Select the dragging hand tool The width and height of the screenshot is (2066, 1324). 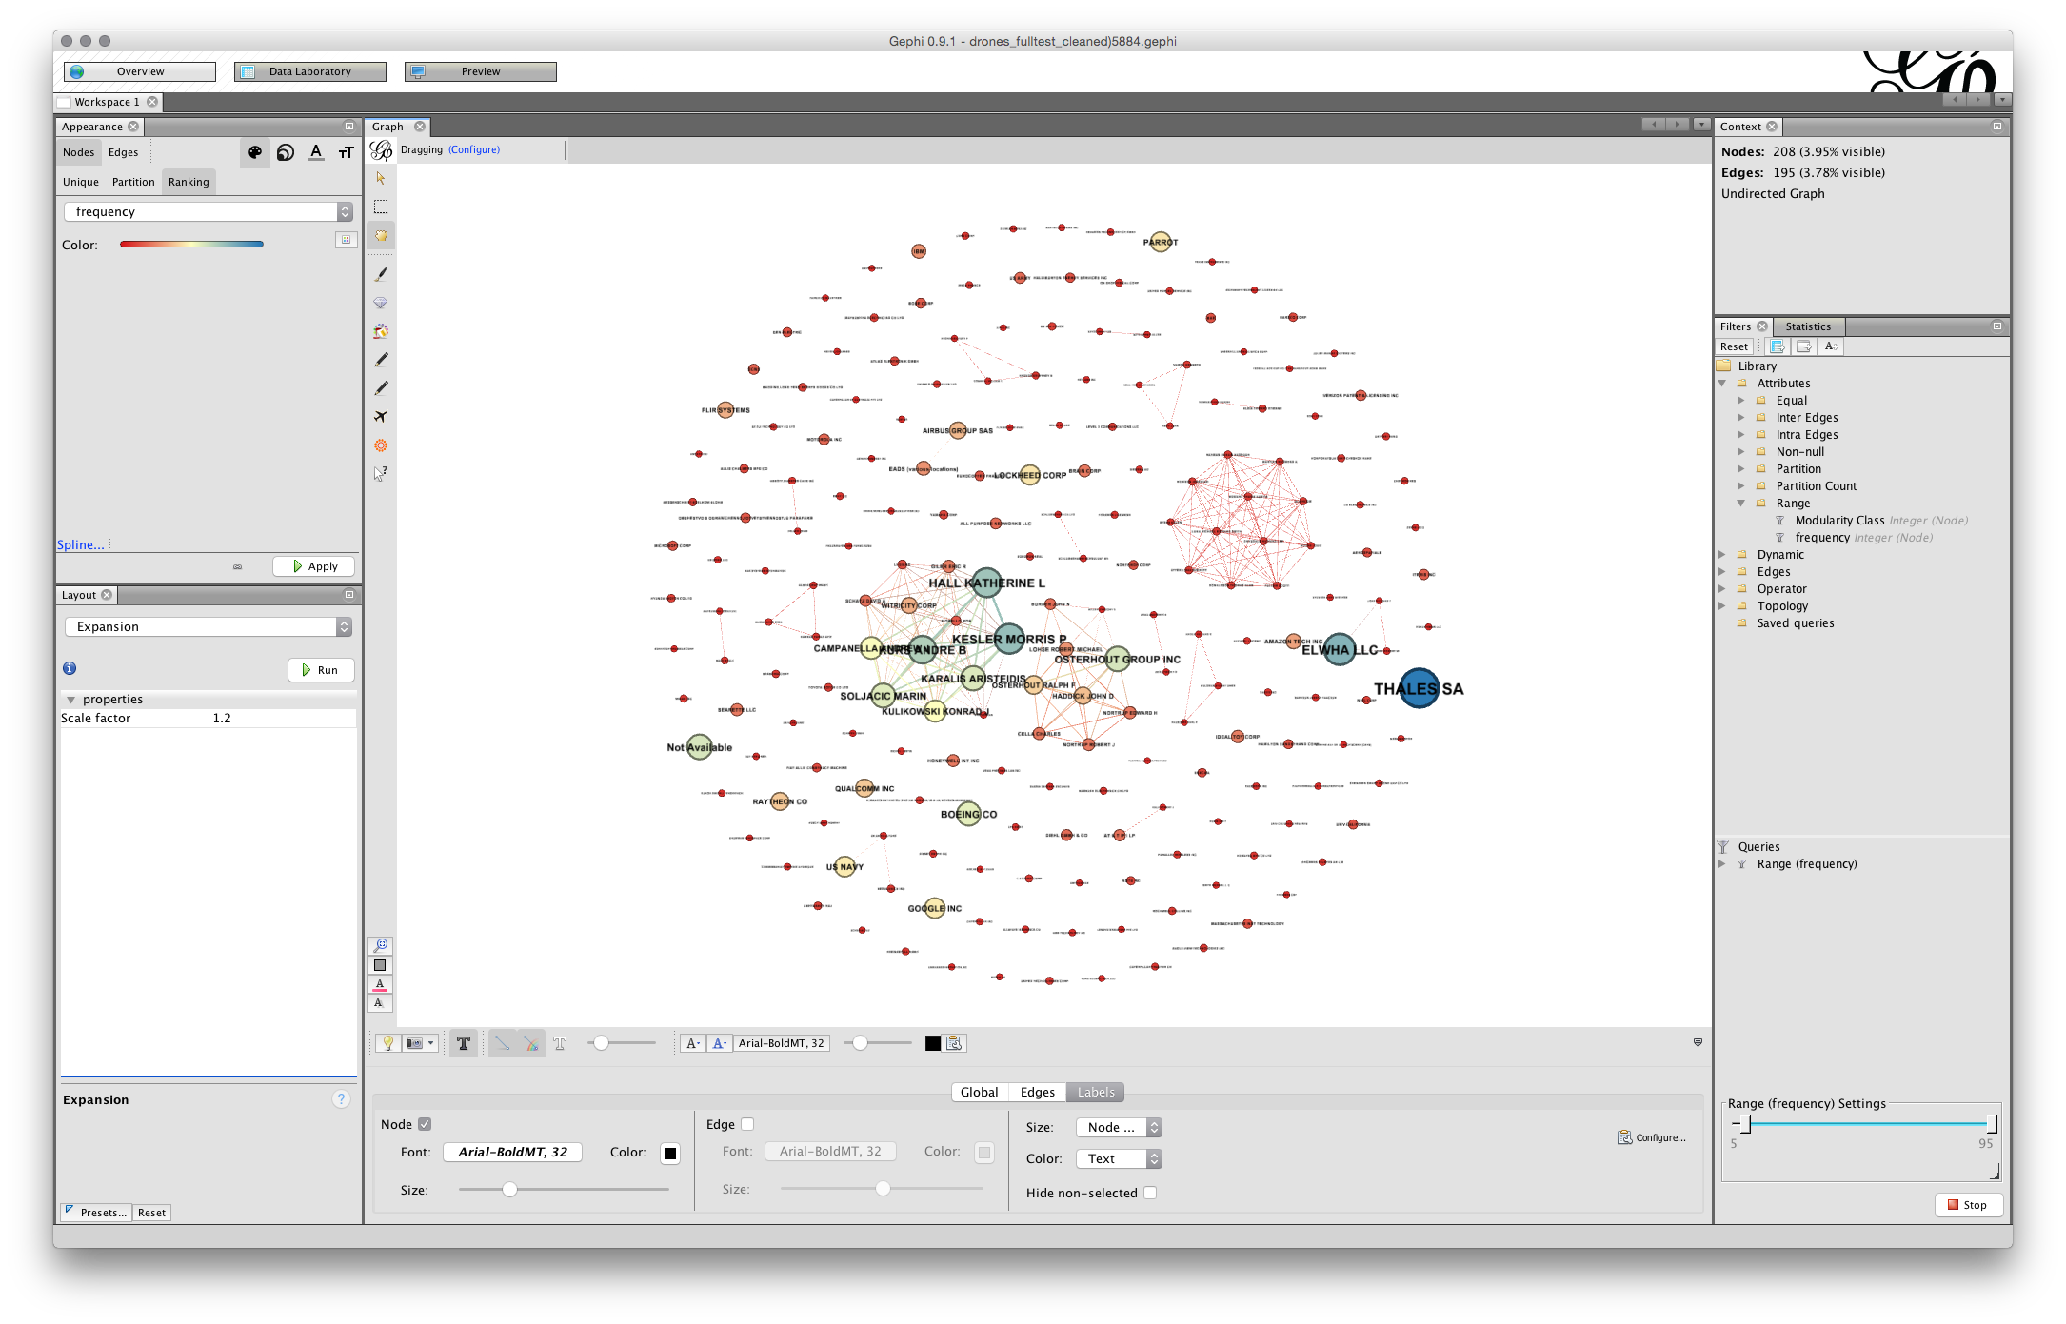pyautogui.click(x=381, y=235)
